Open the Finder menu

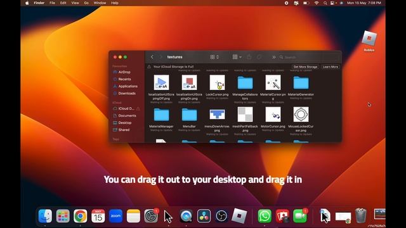tap(39, 3)
